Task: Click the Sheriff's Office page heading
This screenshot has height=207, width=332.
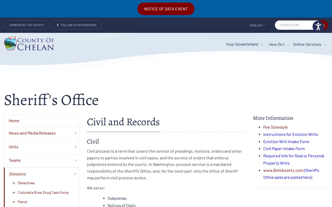Action: (51, 100)
